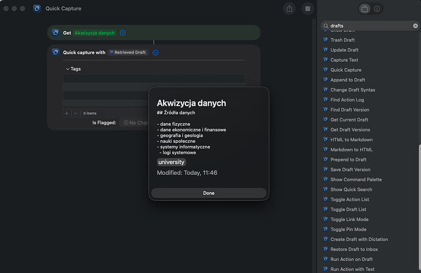Click the Drafts icon beside Update Draft

(x=325, y=49)
